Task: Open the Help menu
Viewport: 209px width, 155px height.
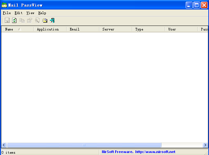Action: coord(42,13)
